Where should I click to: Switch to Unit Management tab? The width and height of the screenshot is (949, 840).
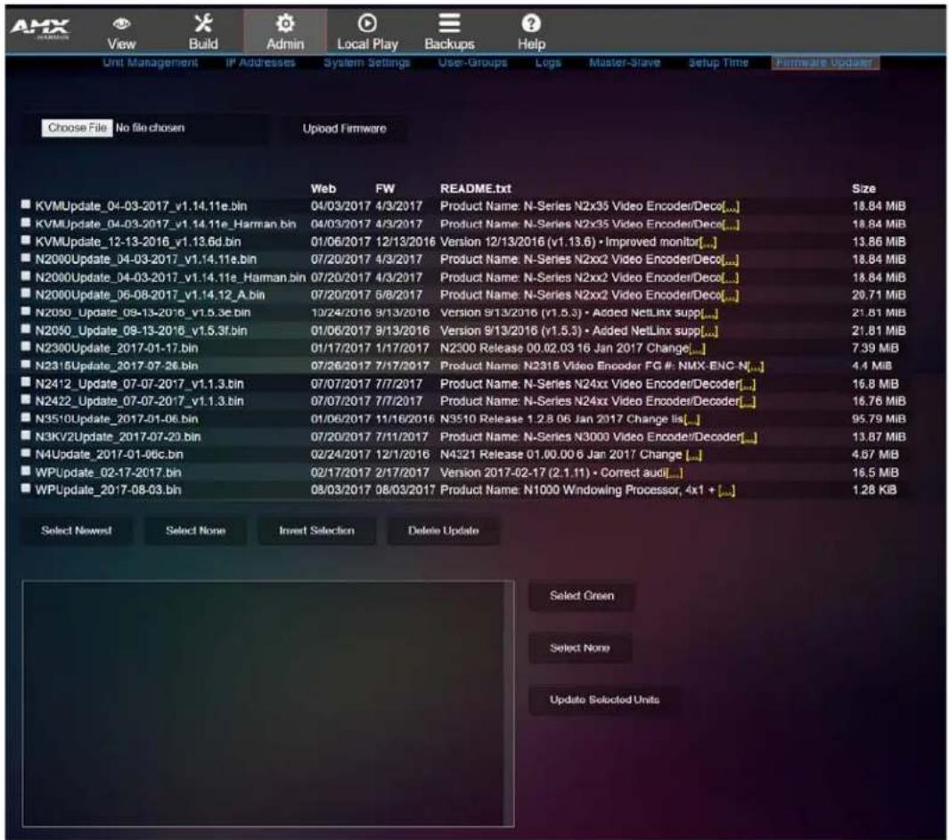[x=150, y=62]
